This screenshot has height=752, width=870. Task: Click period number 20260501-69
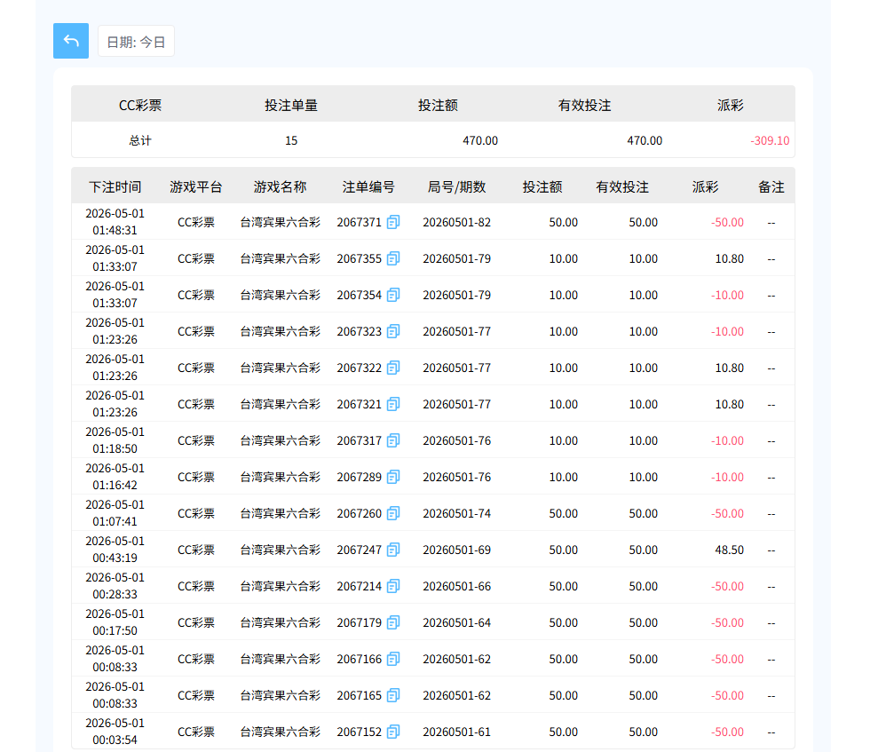(456, 550)
